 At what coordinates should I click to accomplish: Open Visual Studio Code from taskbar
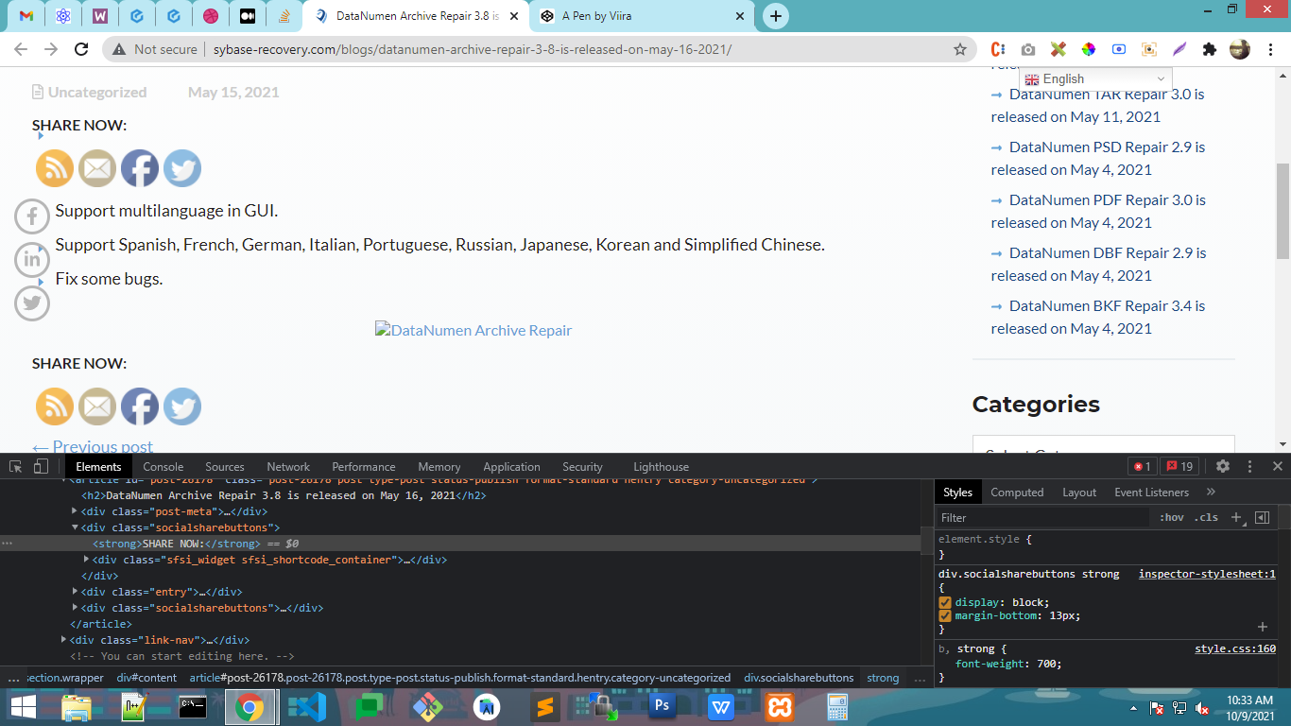coord(306,706)
